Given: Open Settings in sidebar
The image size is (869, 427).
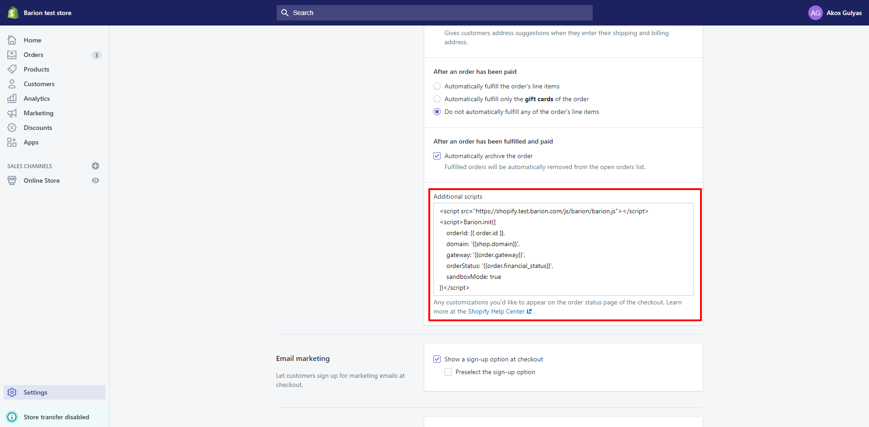Looking at the screenshot, I should point(54,392).
